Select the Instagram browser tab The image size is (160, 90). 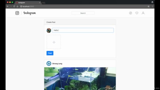tap(28, 3)
